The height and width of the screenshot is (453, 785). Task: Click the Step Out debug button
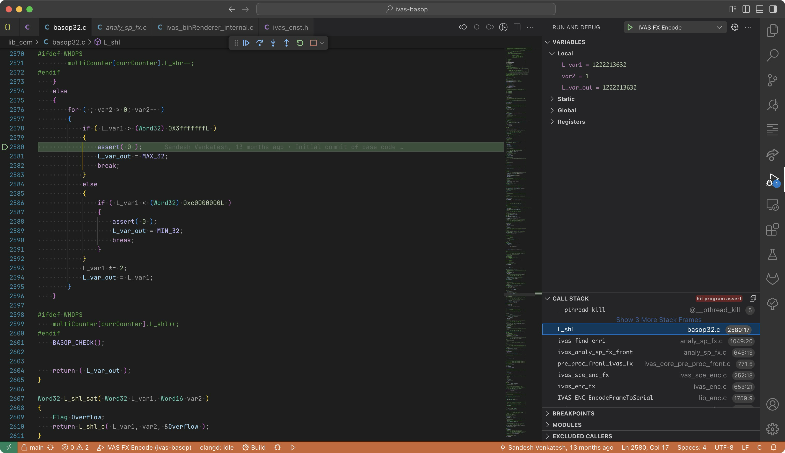point(286,43)
